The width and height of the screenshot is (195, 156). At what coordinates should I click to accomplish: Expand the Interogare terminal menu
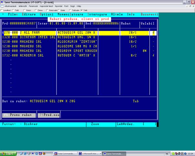[x=97, y=15]
